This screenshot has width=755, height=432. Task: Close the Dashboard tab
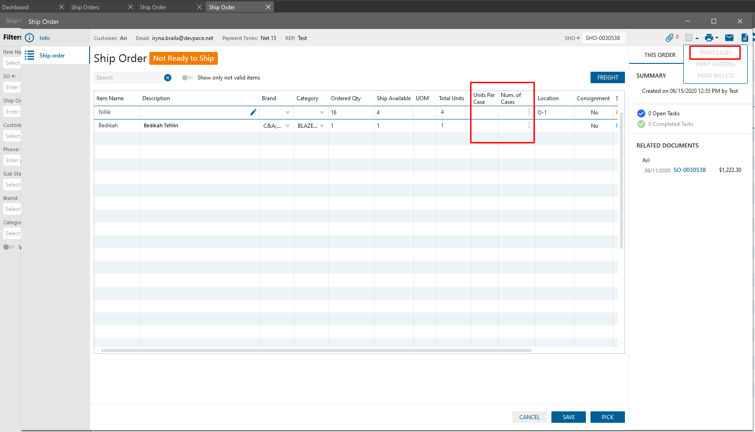62,7
